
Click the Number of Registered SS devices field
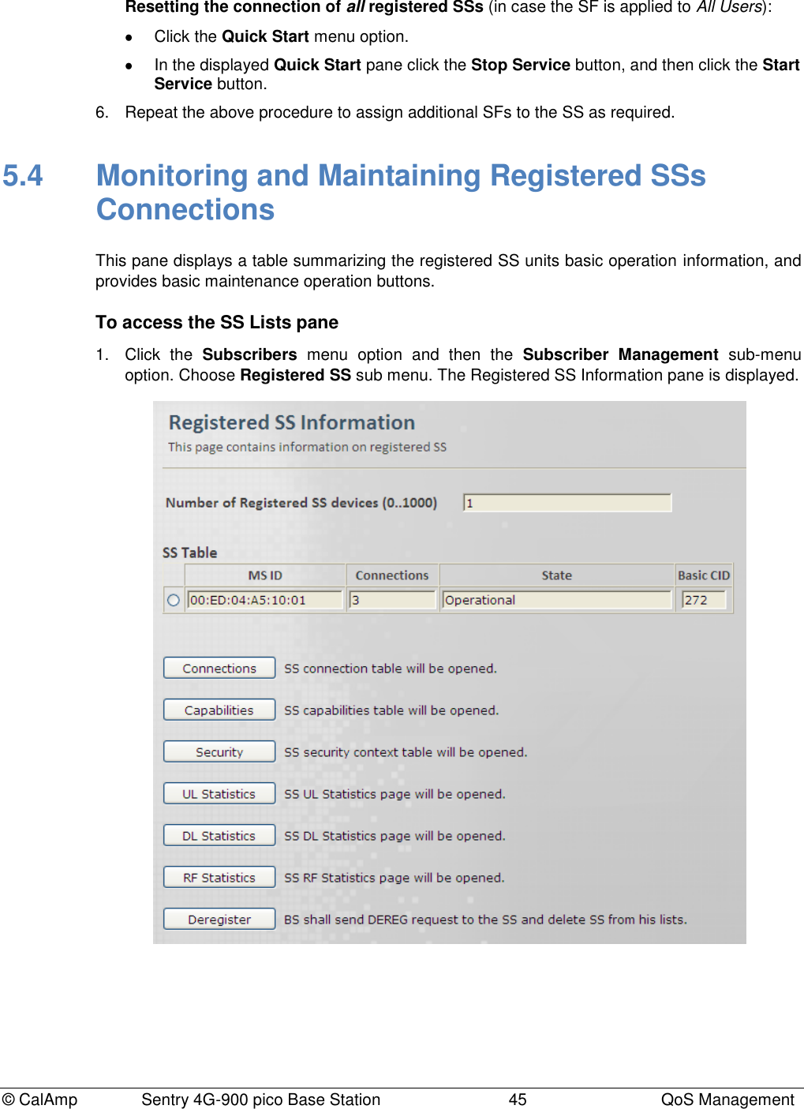(567, 503)
